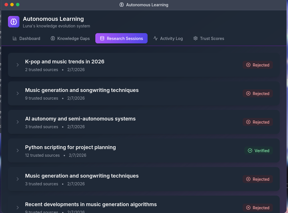
Task: Click the Knowledge Gaps brain icon
Action: coord(53,38)
